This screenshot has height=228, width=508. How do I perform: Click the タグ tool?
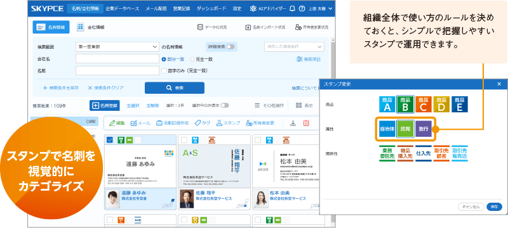pos(203,123)
